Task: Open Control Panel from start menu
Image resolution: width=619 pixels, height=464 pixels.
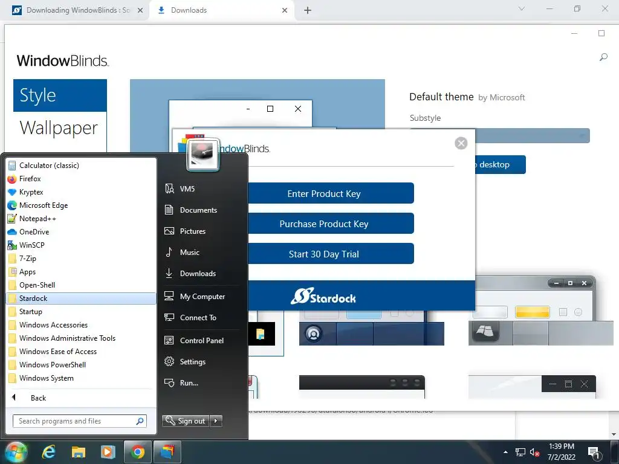Action: tap(202, 341)
